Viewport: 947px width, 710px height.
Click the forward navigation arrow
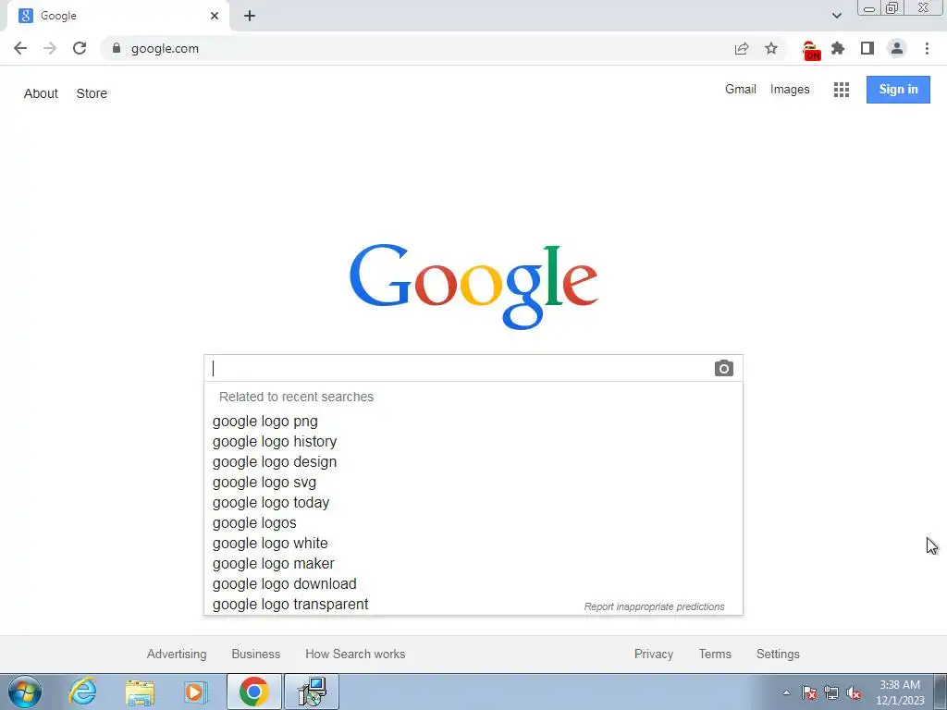click(x=50, y=48)
